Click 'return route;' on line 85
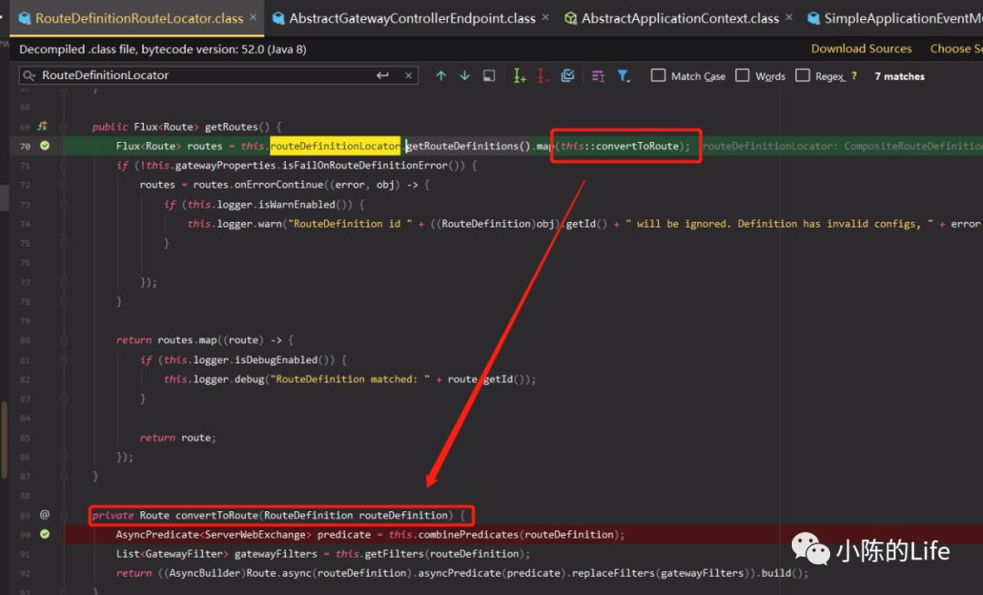This screenshot has height=595, width=983. (177, 438)
